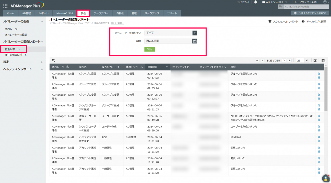Open the apps grid launcher icon

5,6
